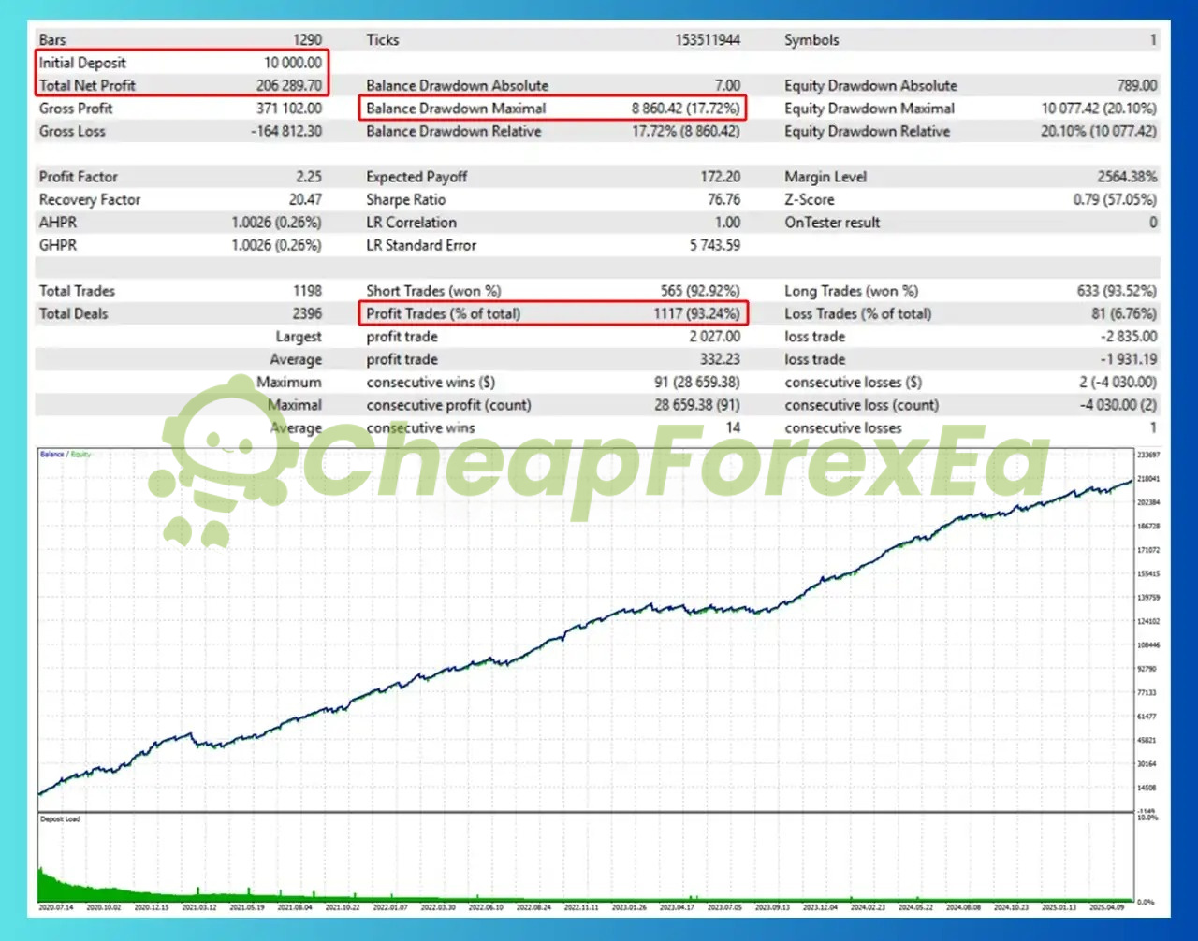Image resolution: width=1198 pixels, height=941 pixels.
Task: Click average consecutive wins value 14
Action: [x=733, y=427]
